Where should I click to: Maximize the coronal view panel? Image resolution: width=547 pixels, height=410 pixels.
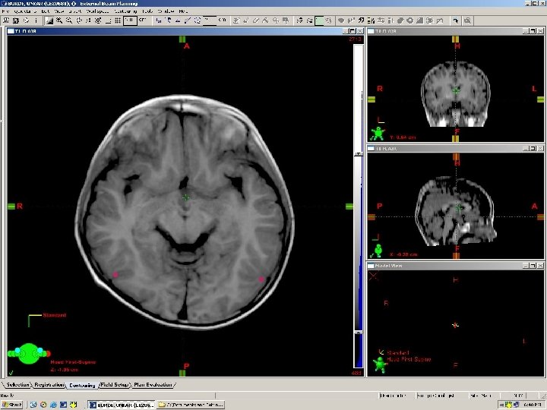(x=533, y=31)
